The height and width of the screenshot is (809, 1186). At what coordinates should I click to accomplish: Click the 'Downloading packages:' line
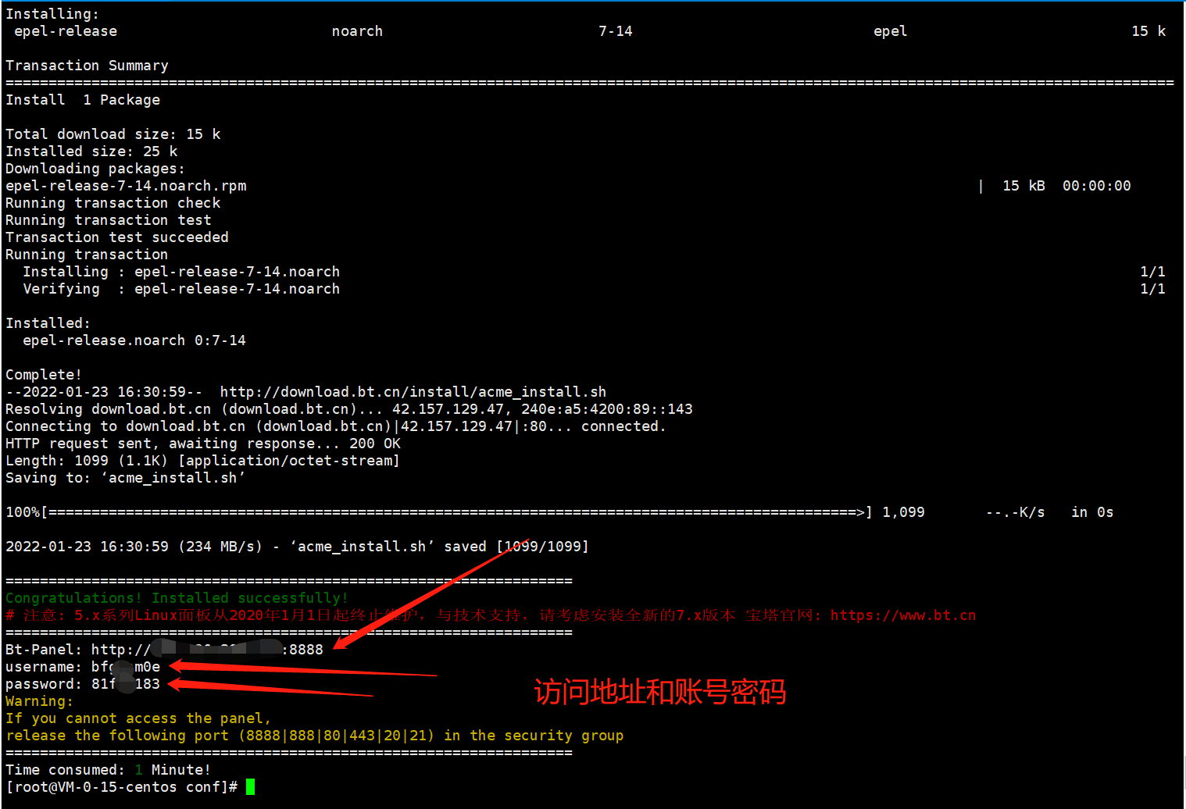pos(95,169)
